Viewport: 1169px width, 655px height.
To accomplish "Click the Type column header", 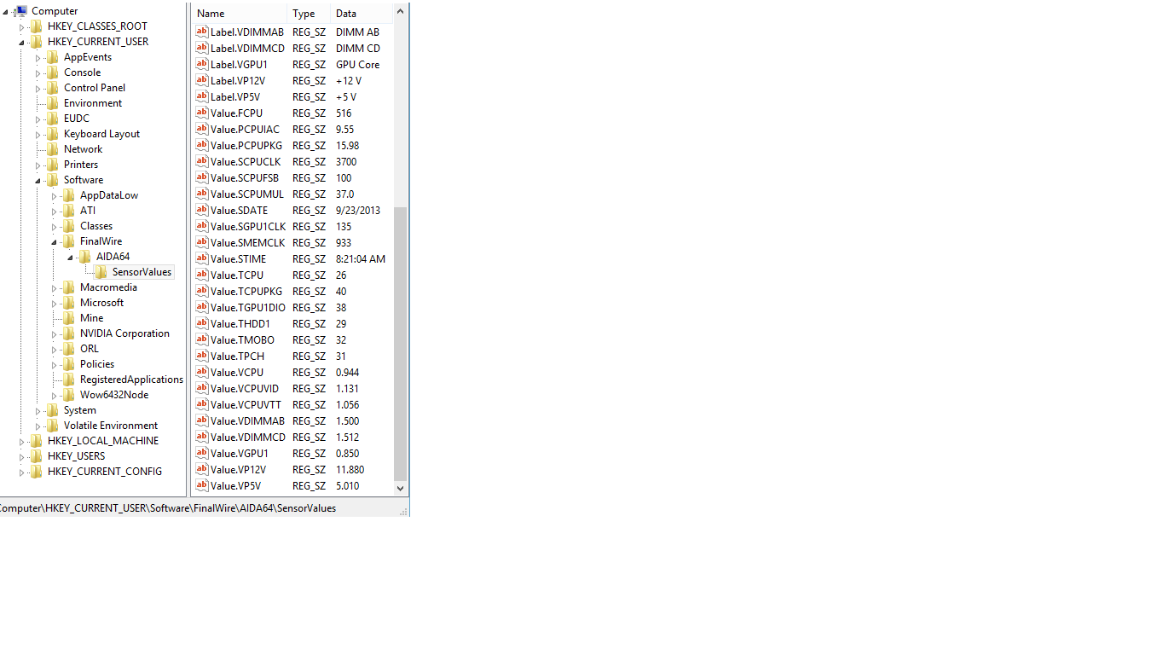I will pyautogui.click(x=307, y=14).
